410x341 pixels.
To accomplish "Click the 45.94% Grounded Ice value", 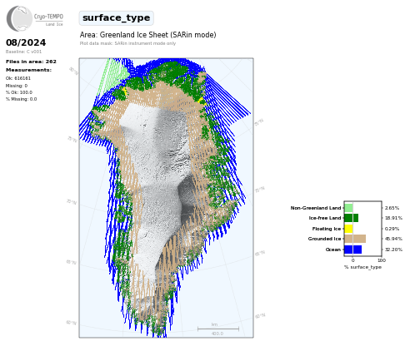I will point(393,239).
